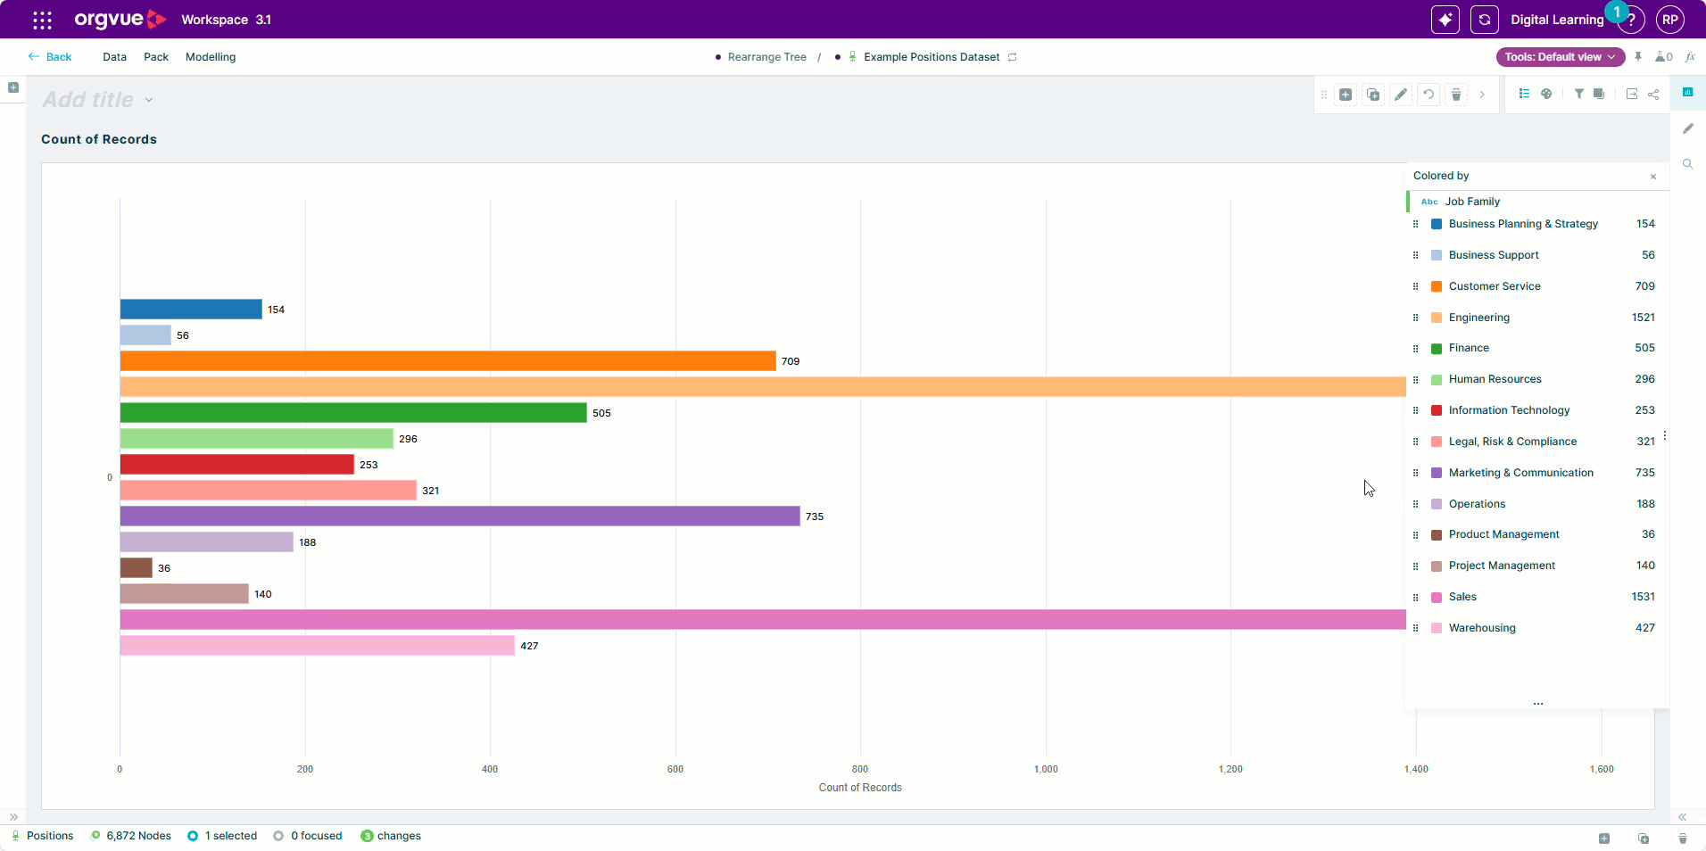Click the changes indicator in status bar
The width and height of the screenshot is (1706, 851).
pyautogui.click(x=391, y=836)
